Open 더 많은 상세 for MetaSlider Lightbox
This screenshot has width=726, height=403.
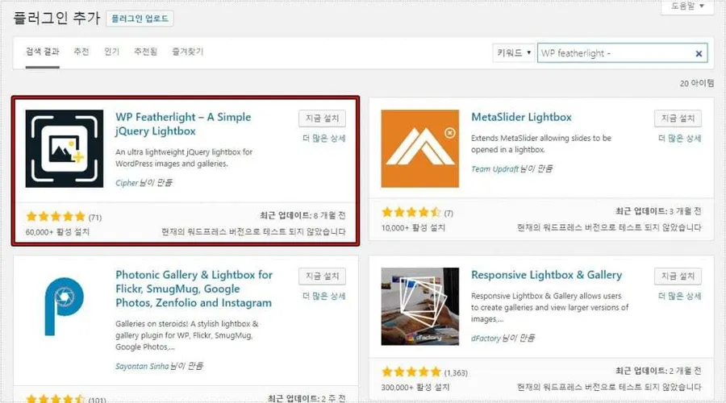tap(680, 139)
